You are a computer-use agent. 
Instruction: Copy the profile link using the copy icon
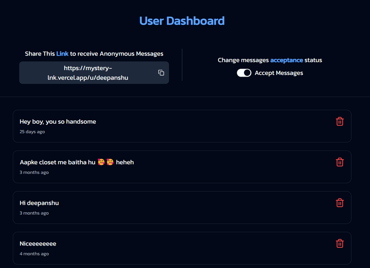(x=161, y=73)
